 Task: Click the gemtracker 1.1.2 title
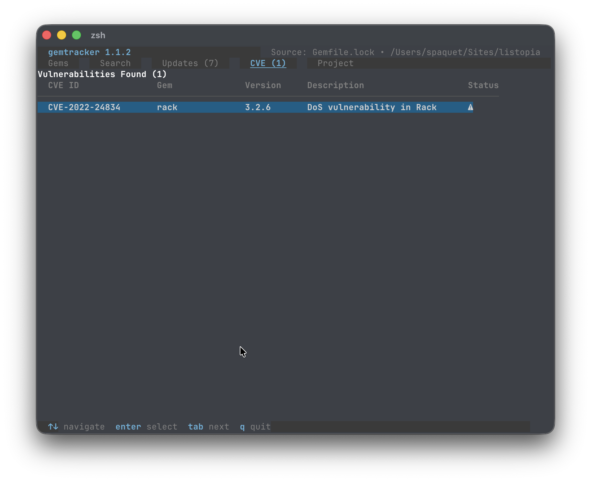click(x=89, y=52)
